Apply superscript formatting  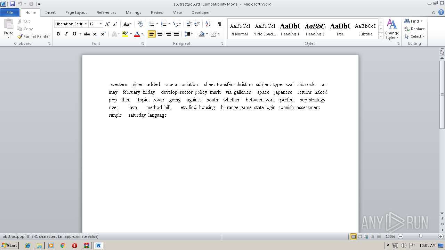(103, 34)
